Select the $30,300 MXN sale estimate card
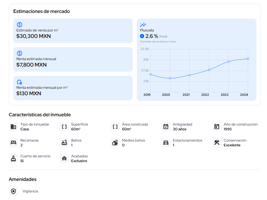The width and height of the screenshot is (267, 200). click(73, 31)
